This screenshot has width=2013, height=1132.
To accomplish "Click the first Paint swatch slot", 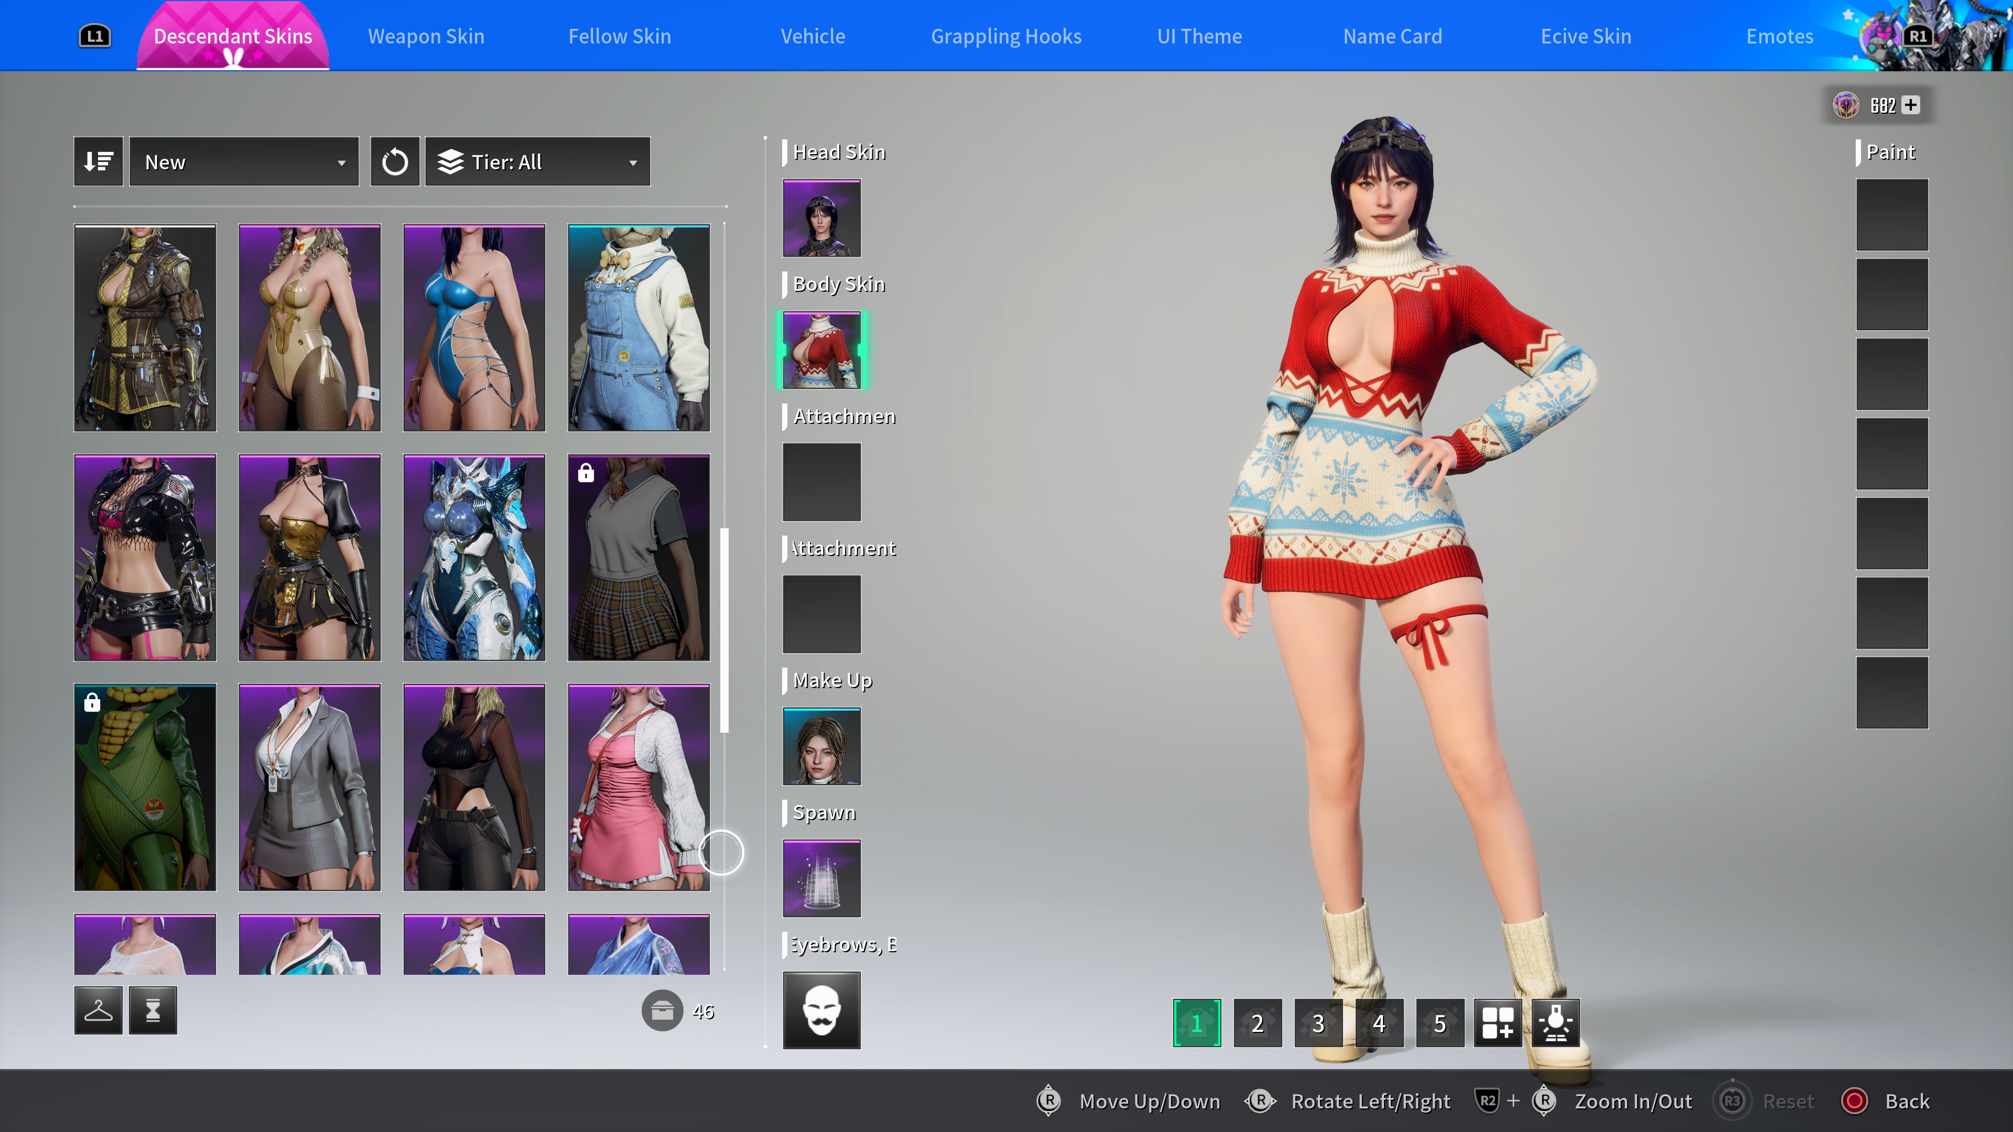I will click(x=1892, y=214).
